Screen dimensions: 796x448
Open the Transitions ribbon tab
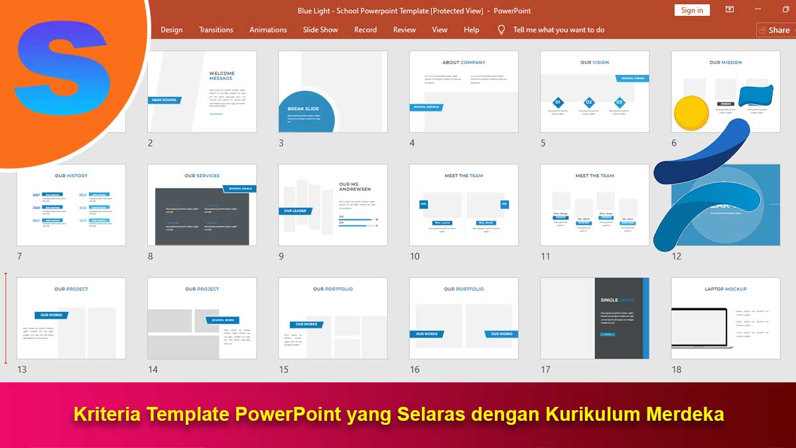pos(216,30)
